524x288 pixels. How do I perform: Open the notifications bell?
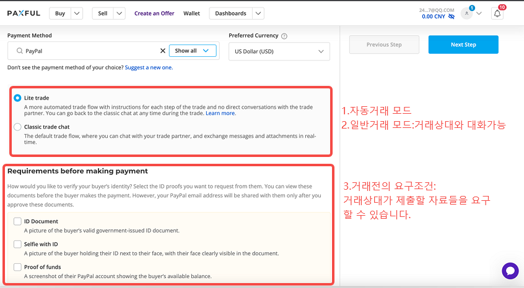click(x=497, y=14)
